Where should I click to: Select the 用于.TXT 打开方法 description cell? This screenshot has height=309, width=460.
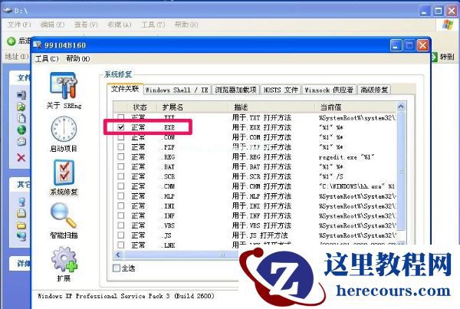pos(261,117)
